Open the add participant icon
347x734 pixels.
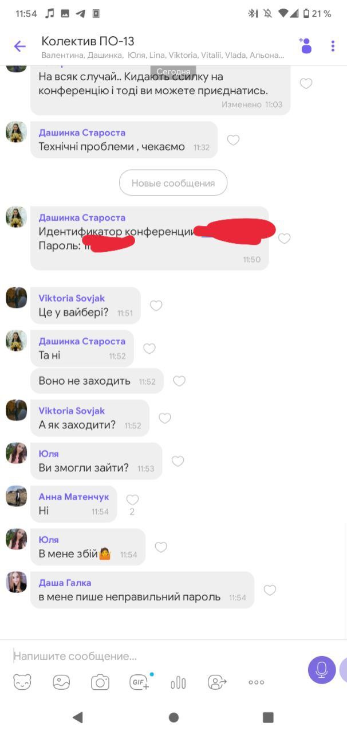[x=305, y=45]
